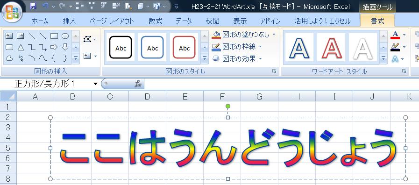Open the ワードアート スタイル dialog launcher
This screenshot has width=419, height=185.
click(x=405, y=71)
